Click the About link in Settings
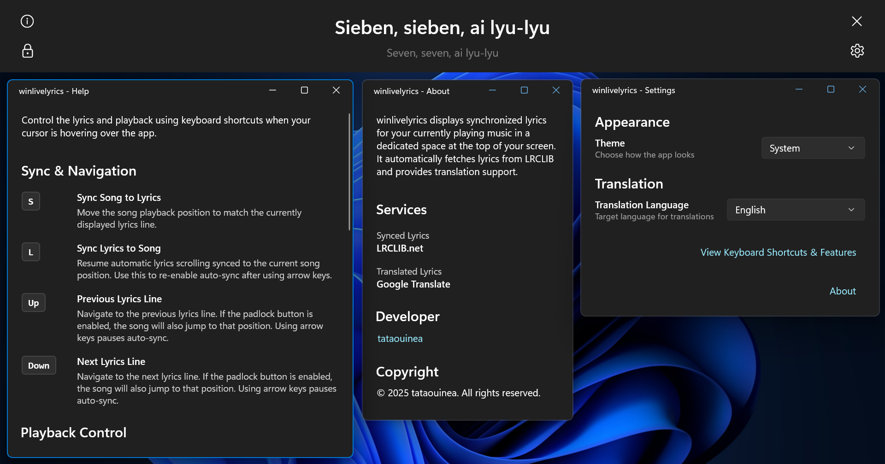The height and width of the screenshot is (464, 885). (x=843, y=291)
